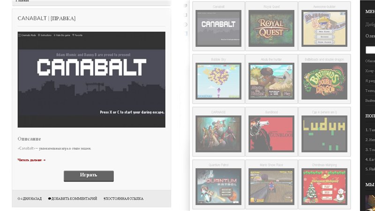Open the CANABALT post title
This screenshot has height=211, width=375.
coord(32,18)
